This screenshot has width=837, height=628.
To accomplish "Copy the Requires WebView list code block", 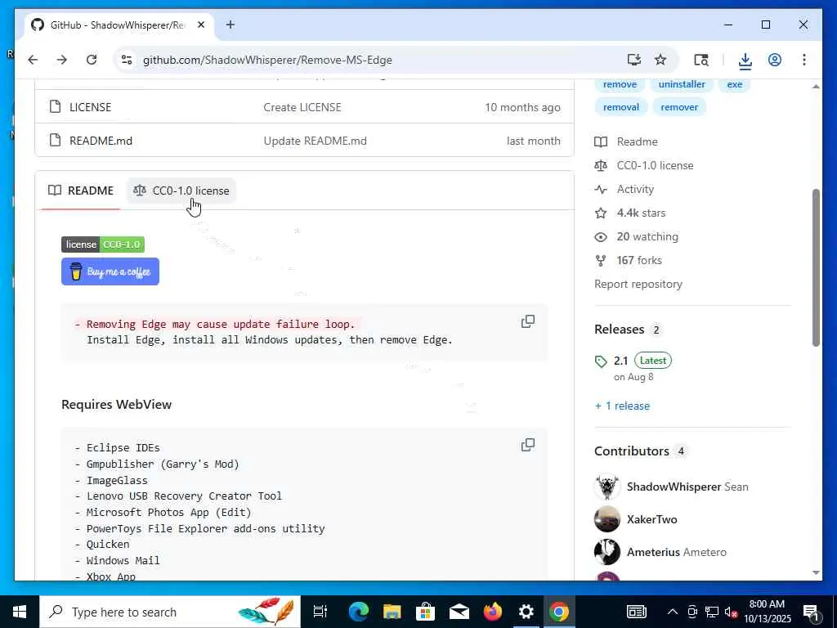I will 528,445.
